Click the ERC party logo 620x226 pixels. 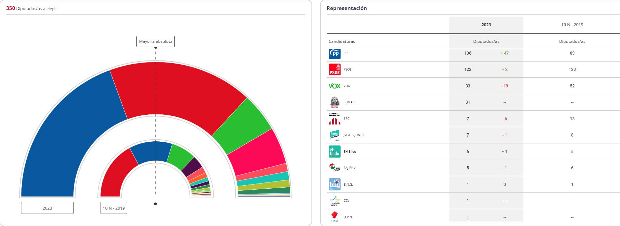(334, 119)
